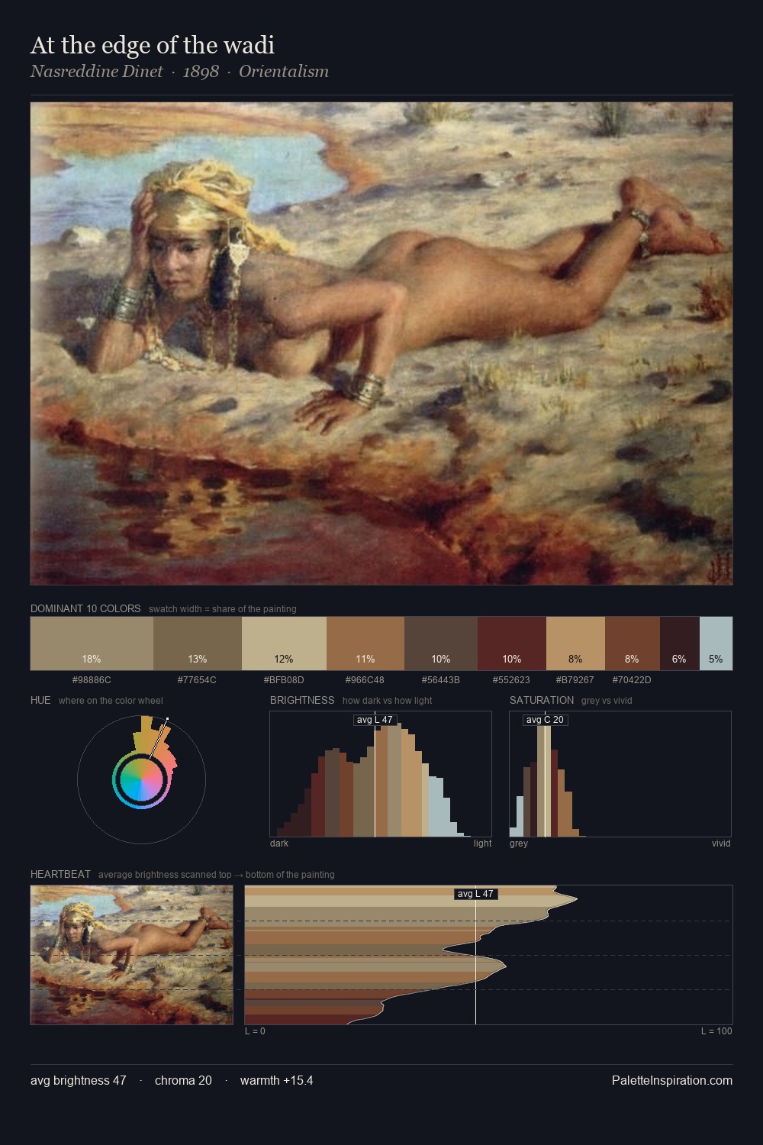Click the hex code #70422D
This screenshot has height=1145, width=763.
(x=632, y=680)
